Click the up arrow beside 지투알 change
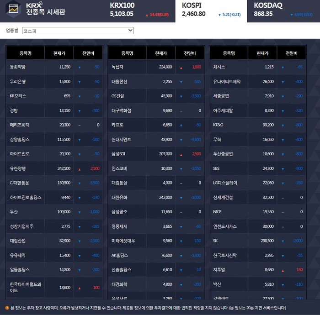320x315 pixels. 283,271
